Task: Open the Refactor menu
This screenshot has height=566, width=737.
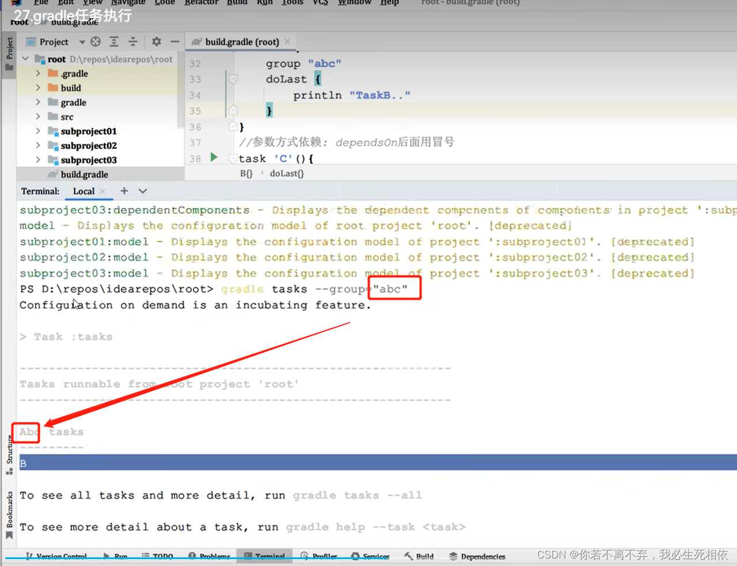Action: [202, 3]
